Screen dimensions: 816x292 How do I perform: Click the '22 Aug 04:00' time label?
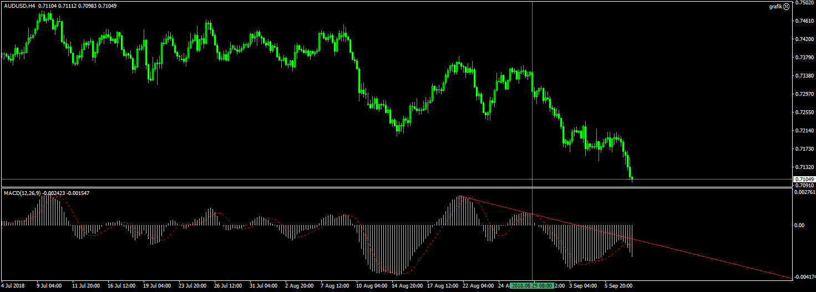pos(478,286)
